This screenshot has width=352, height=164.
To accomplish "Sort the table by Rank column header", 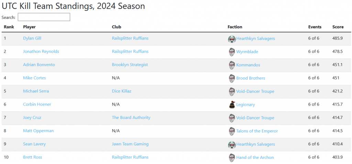I will [9, 27].
